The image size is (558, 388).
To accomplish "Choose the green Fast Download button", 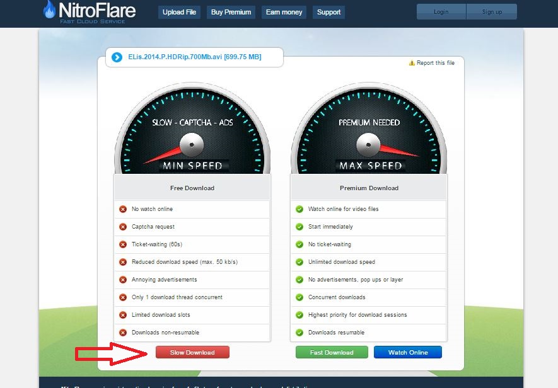I will point(332,353).
